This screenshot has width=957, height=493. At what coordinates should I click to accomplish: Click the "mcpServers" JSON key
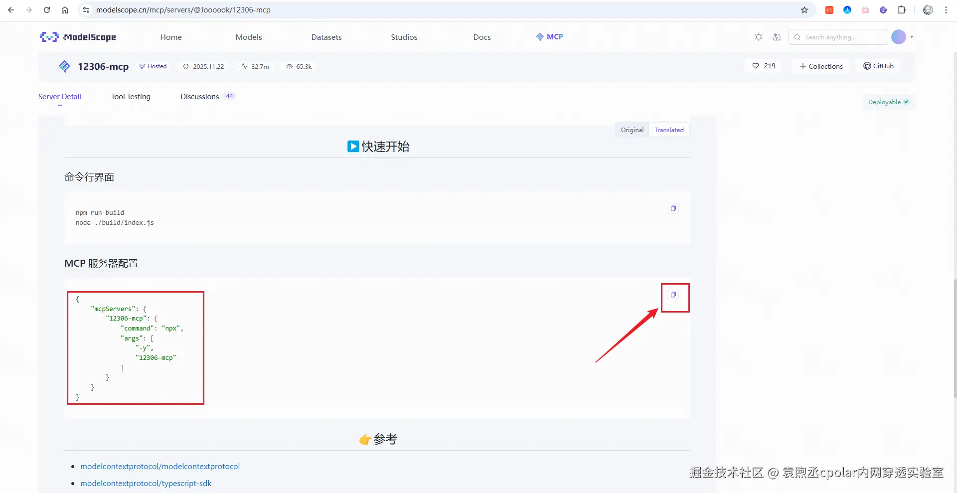pyautogui.click(x=113, y=309)
